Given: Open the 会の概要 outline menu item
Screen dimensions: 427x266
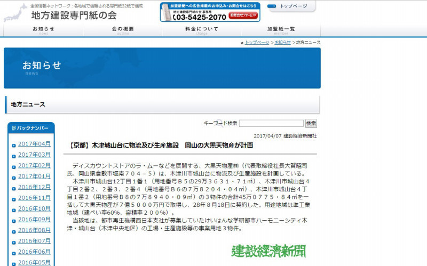Looking at the screenshot, I should [x=123, y=30].
